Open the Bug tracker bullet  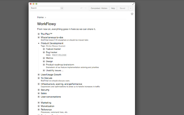click(44, 52)
